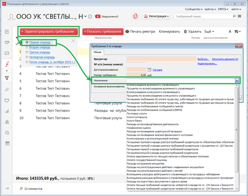Expand small arrow below ruble sidebar icon
The width and height of the screenshot is (248, 196).
click(7, 71)
